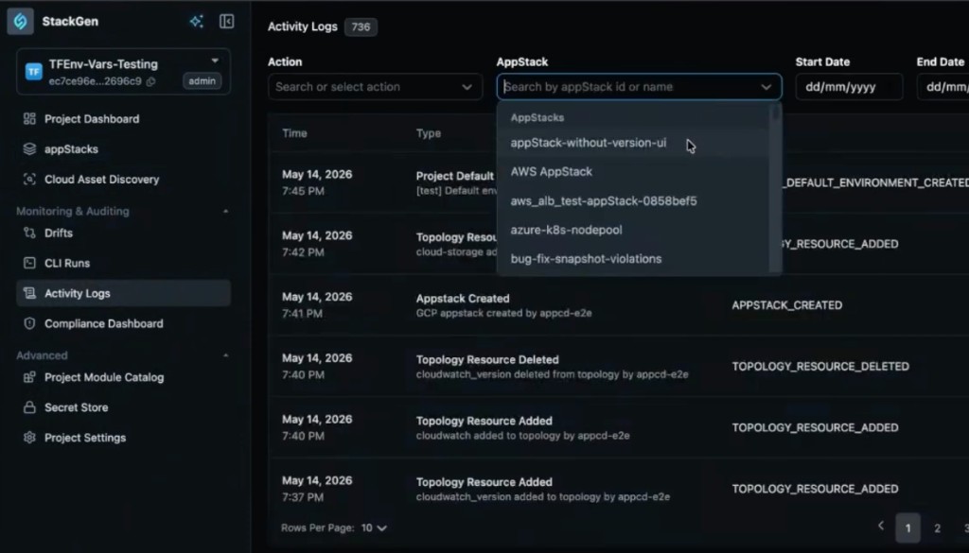Viewport: 969px width, 553px height.
Task: Click 'GCP appstack created by appcd-e2e' text
Action: click(x=503, y=313)
